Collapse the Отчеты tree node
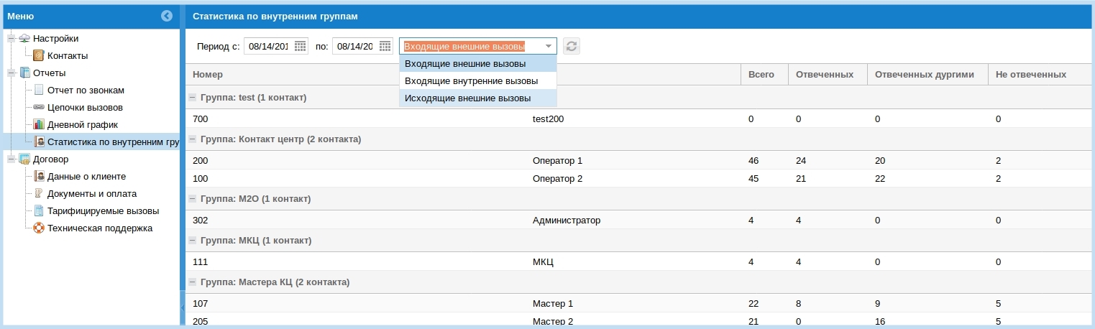The height and width of the screenshot is (329, 1095). click(x=11, y=73)
